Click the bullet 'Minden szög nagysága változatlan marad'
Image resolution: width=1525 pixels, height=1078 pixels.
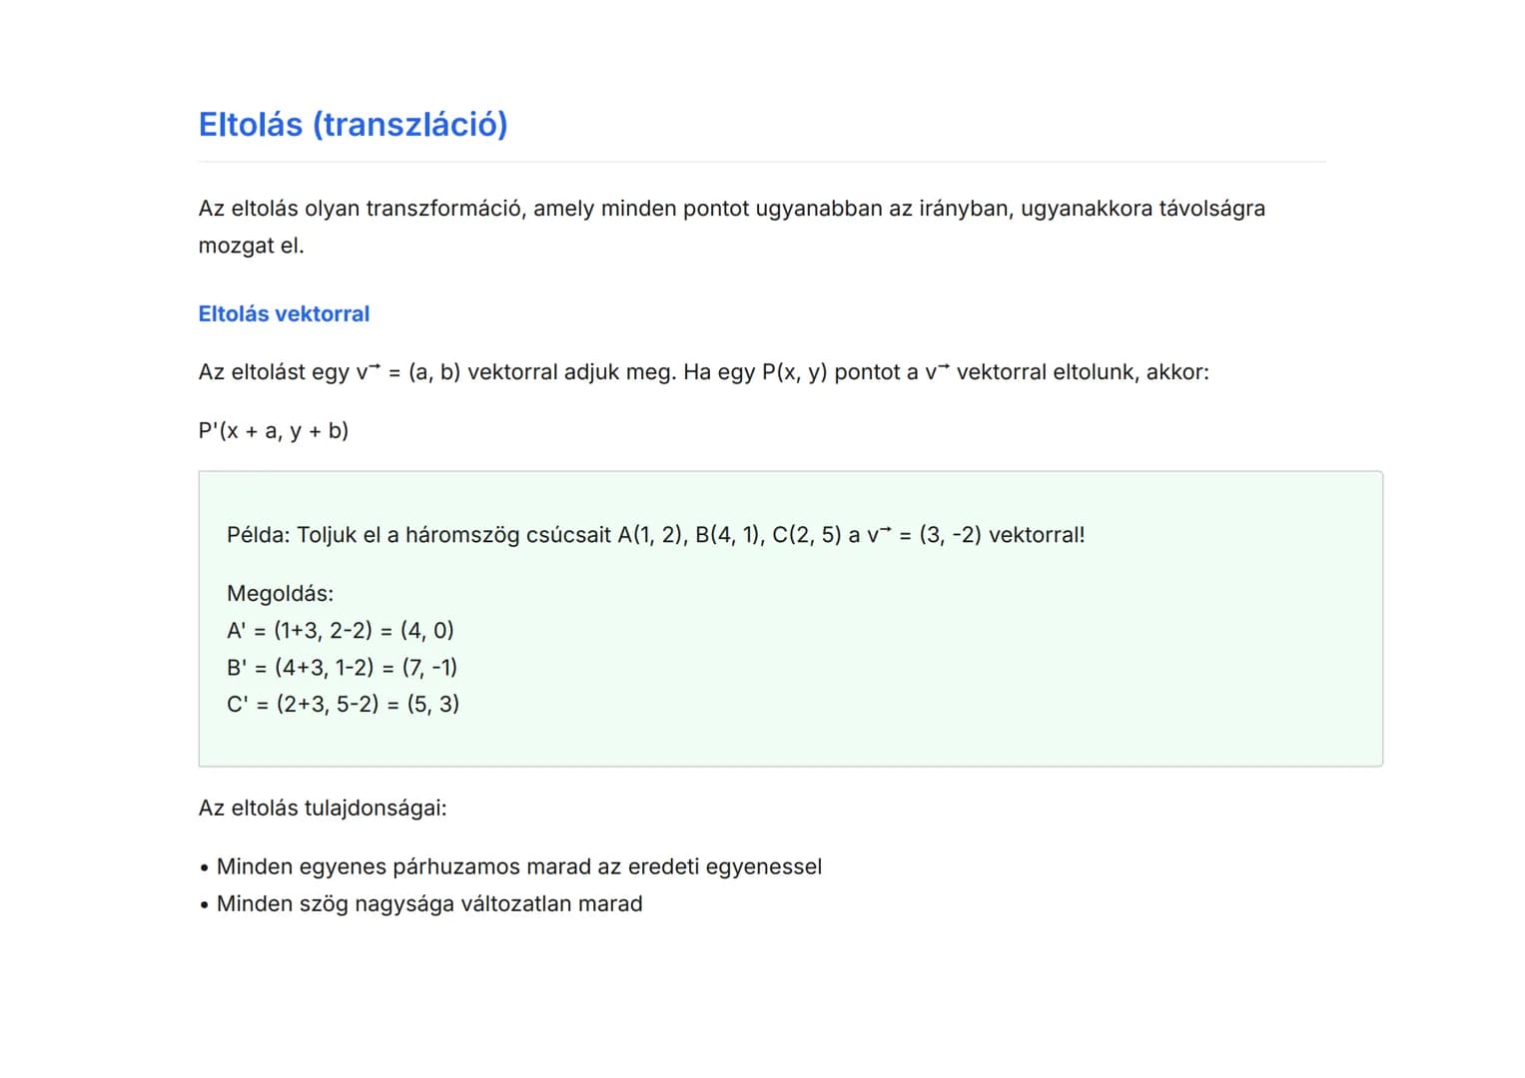(x=429, y=903)
